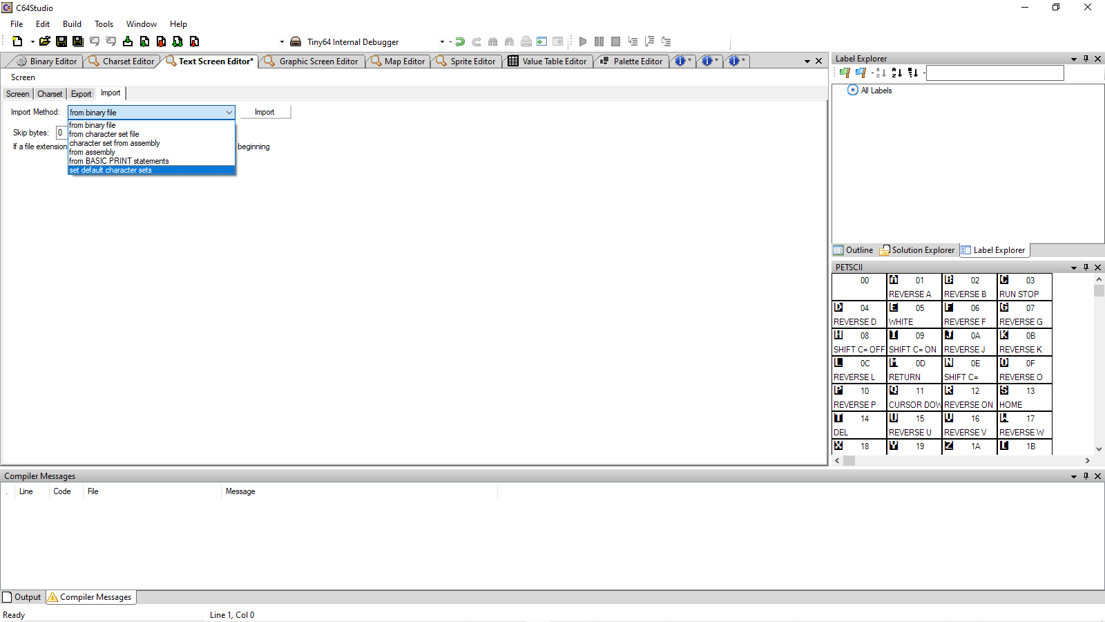Toggle the Label Explorer pin button
The image size is (1105, 622).
[x=1086, y=59]
